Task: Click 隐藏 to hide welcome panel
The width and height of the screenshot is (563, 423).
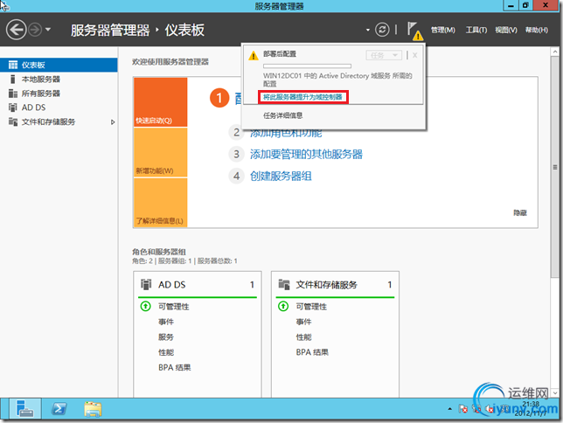Action: tap(520, 213)
